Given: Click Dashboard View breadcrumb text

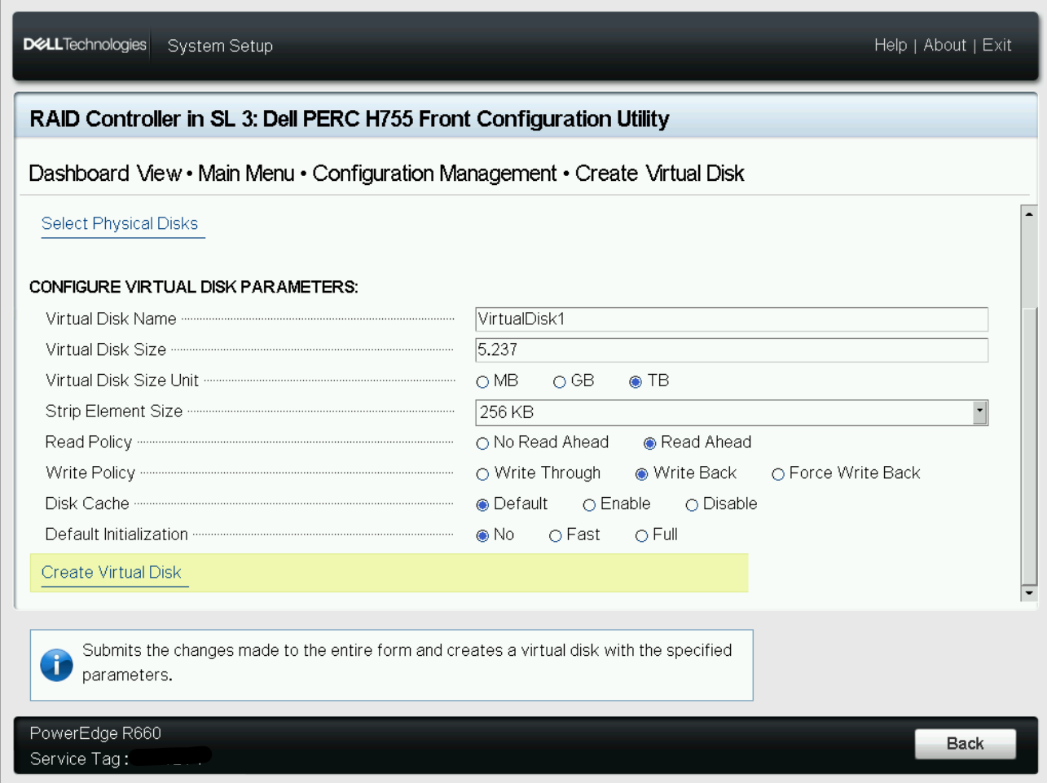Looking at the screenshot, I should click(x=105, y=174).
